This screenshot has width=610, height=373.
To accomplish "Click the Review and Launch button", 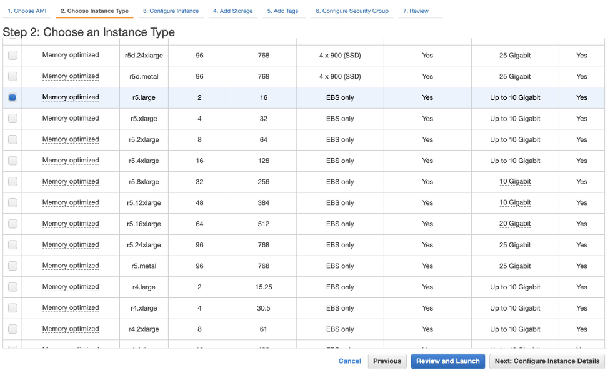I will 447,361.
